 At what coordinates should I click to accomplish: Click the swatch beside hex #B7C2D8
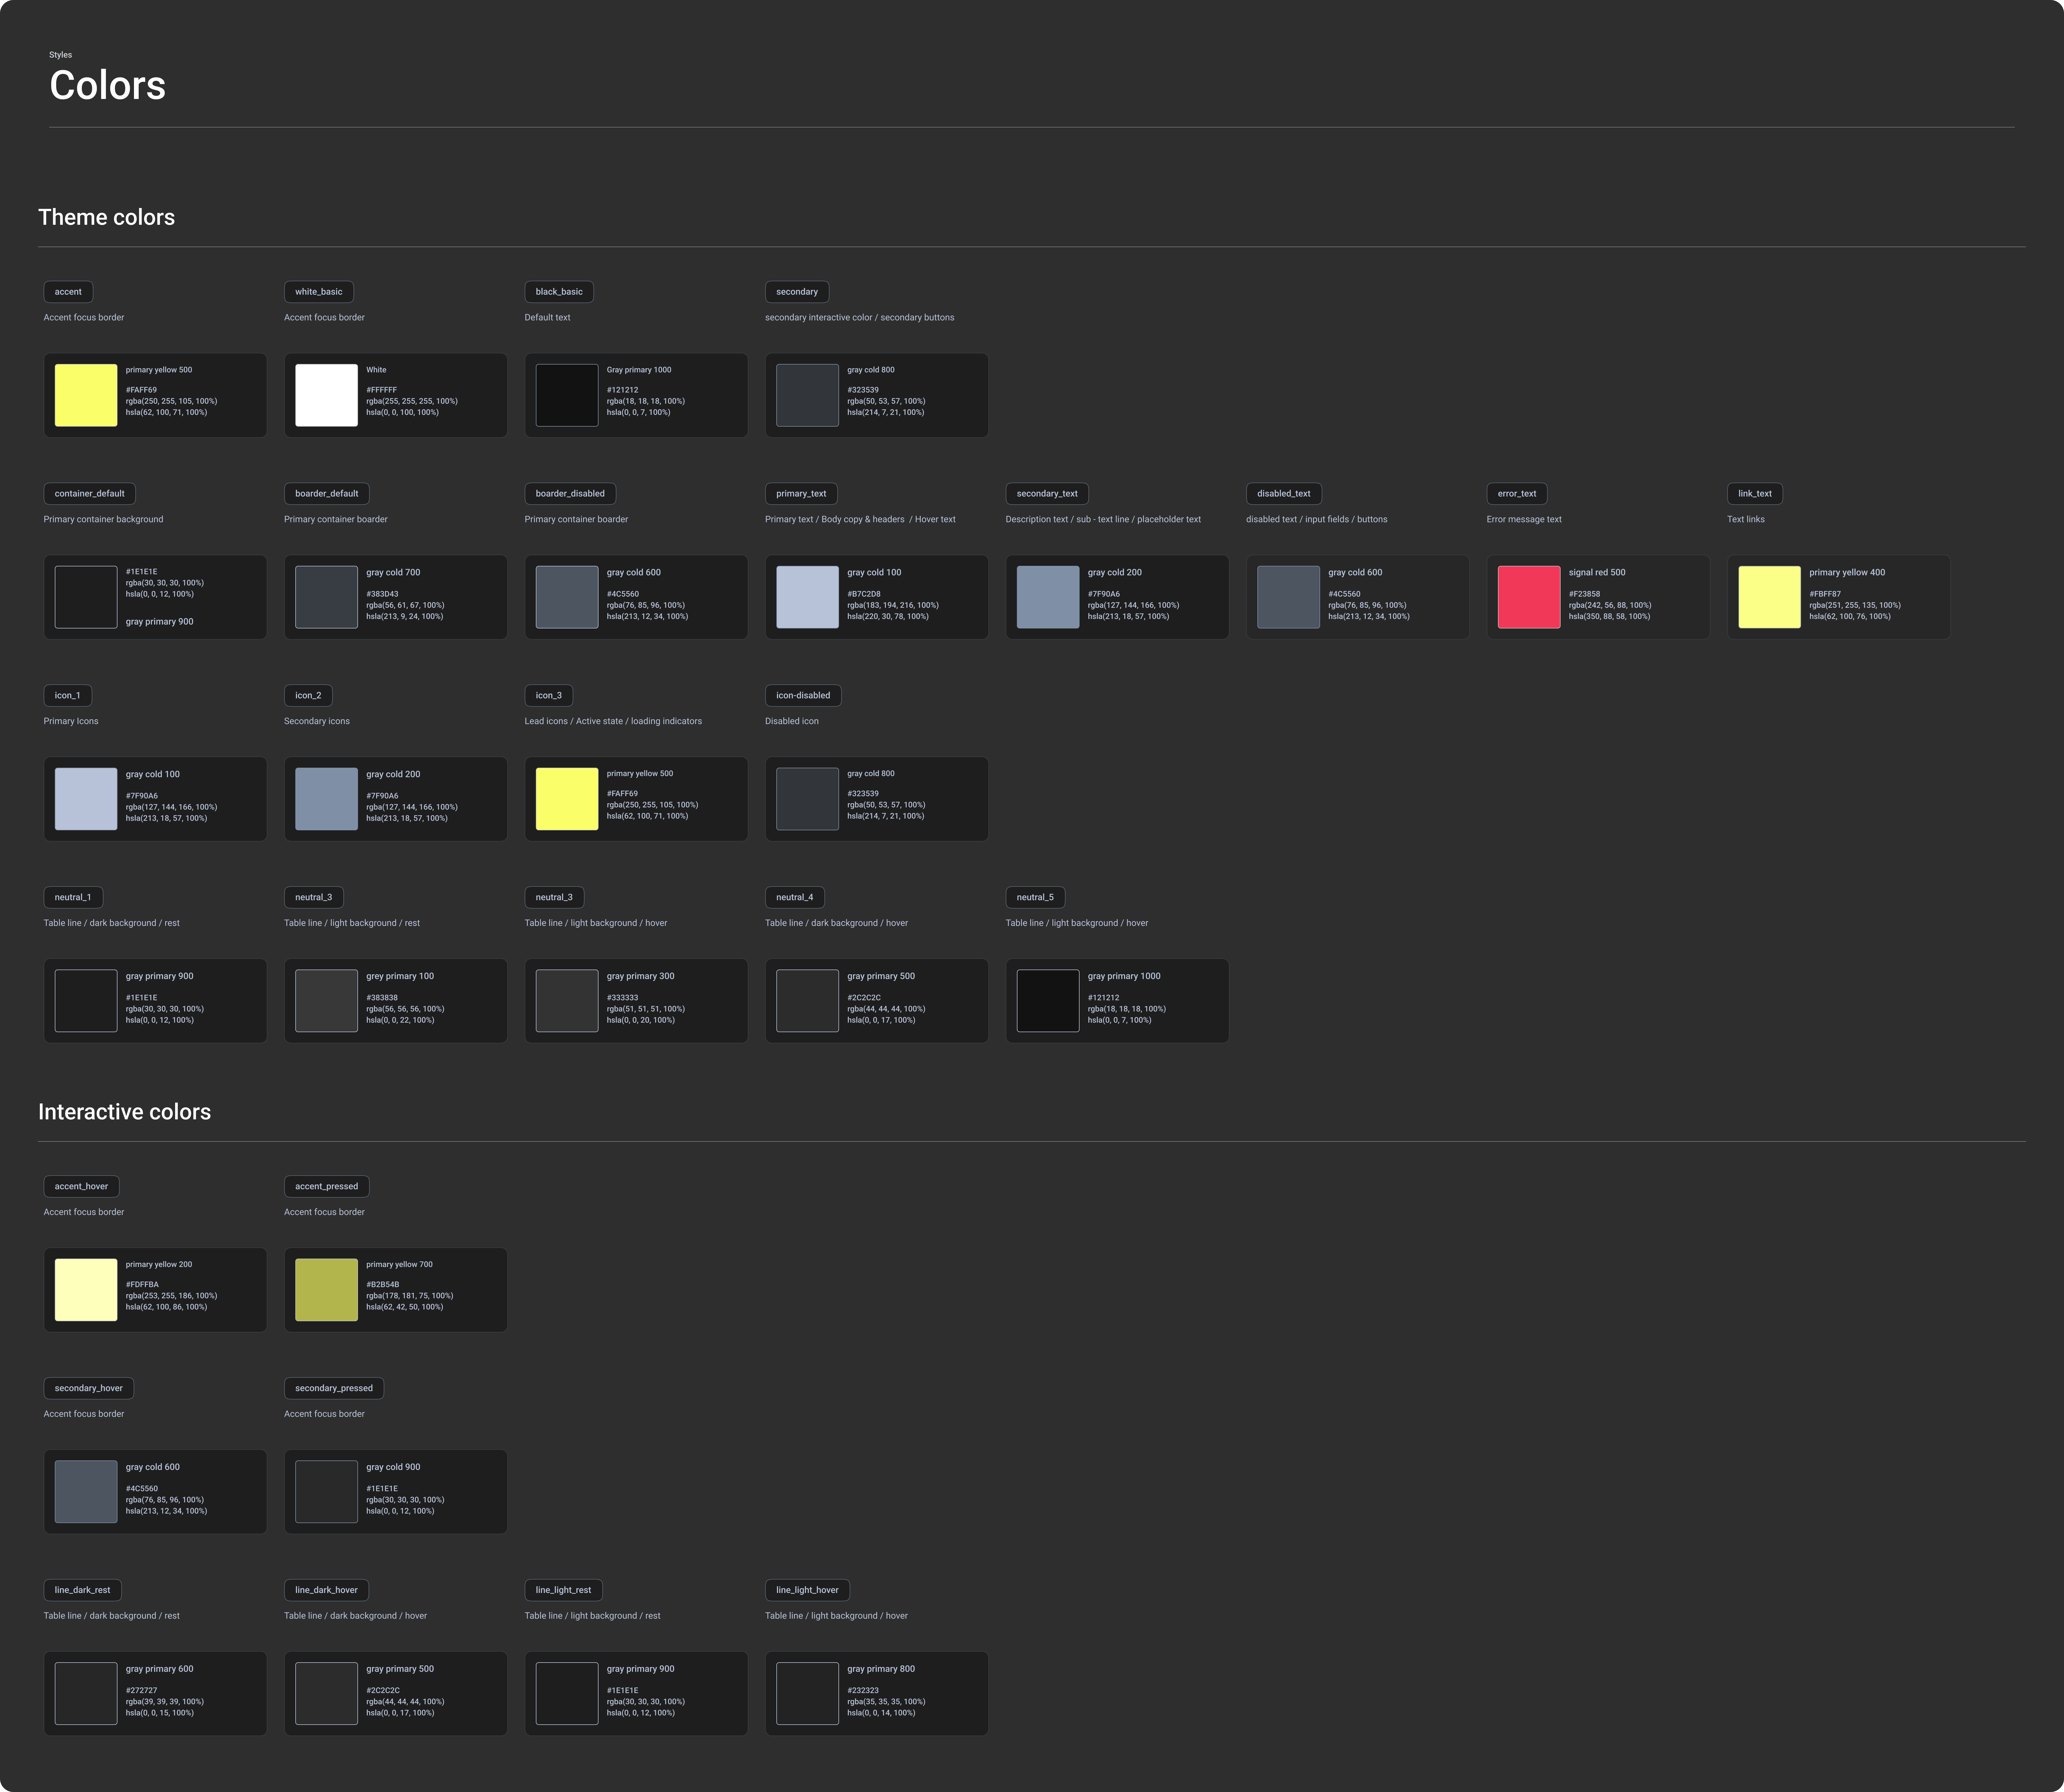point(807,597)
